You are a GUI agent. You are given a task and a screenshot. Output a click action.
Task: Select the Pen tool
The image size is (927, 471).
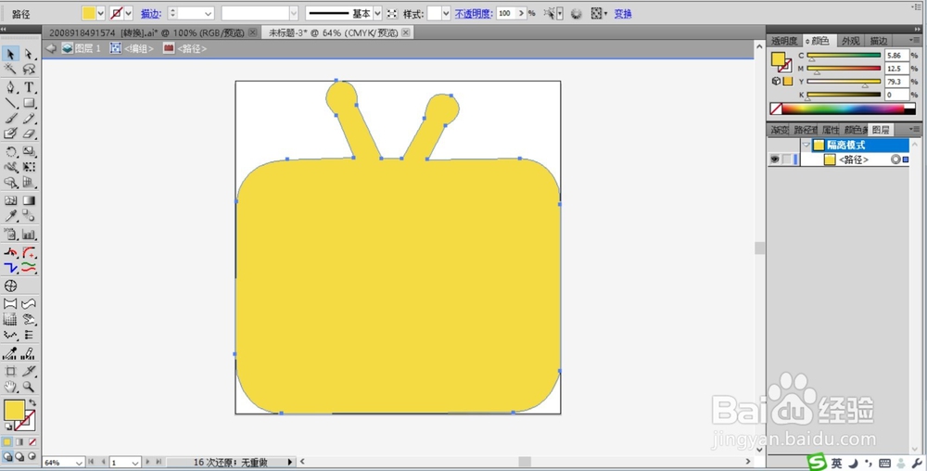pos(10,87)
